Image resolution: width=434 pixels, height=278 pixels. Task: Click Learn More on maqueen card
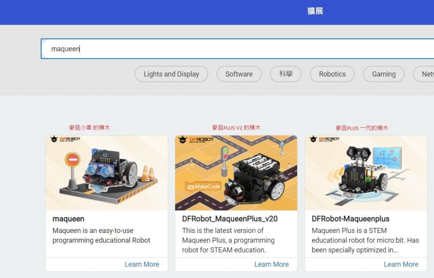(x=142, y=264)
